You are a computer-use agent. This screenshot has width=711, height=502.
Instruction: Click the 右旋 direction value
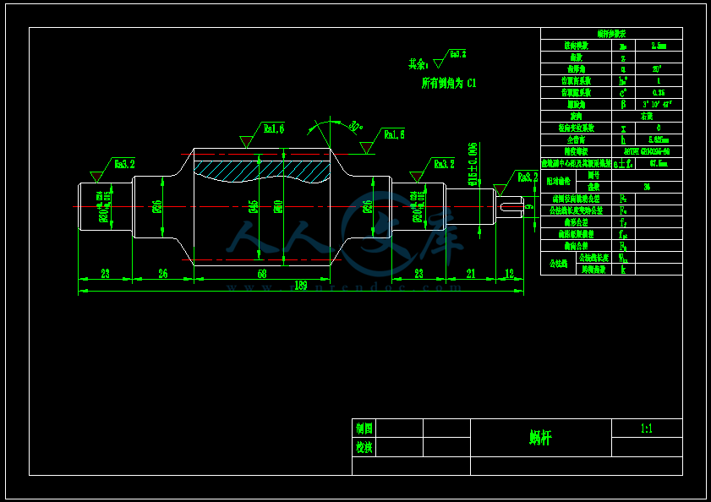tap(647, 116)
